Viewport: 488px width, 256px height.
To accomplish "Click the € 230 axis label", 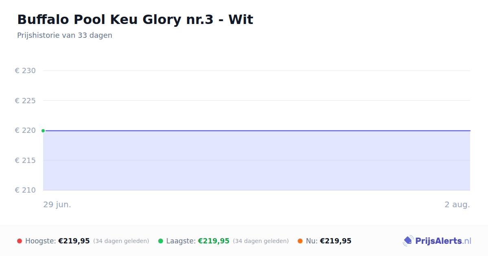I will tap(25, 71).
